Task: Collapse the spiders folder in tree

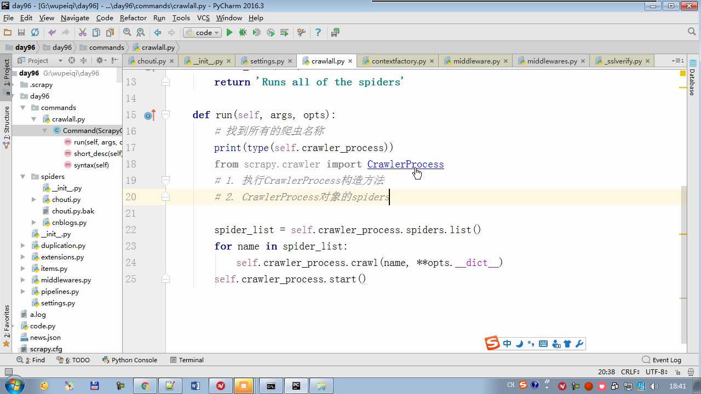Action: [x=23, y=177]
